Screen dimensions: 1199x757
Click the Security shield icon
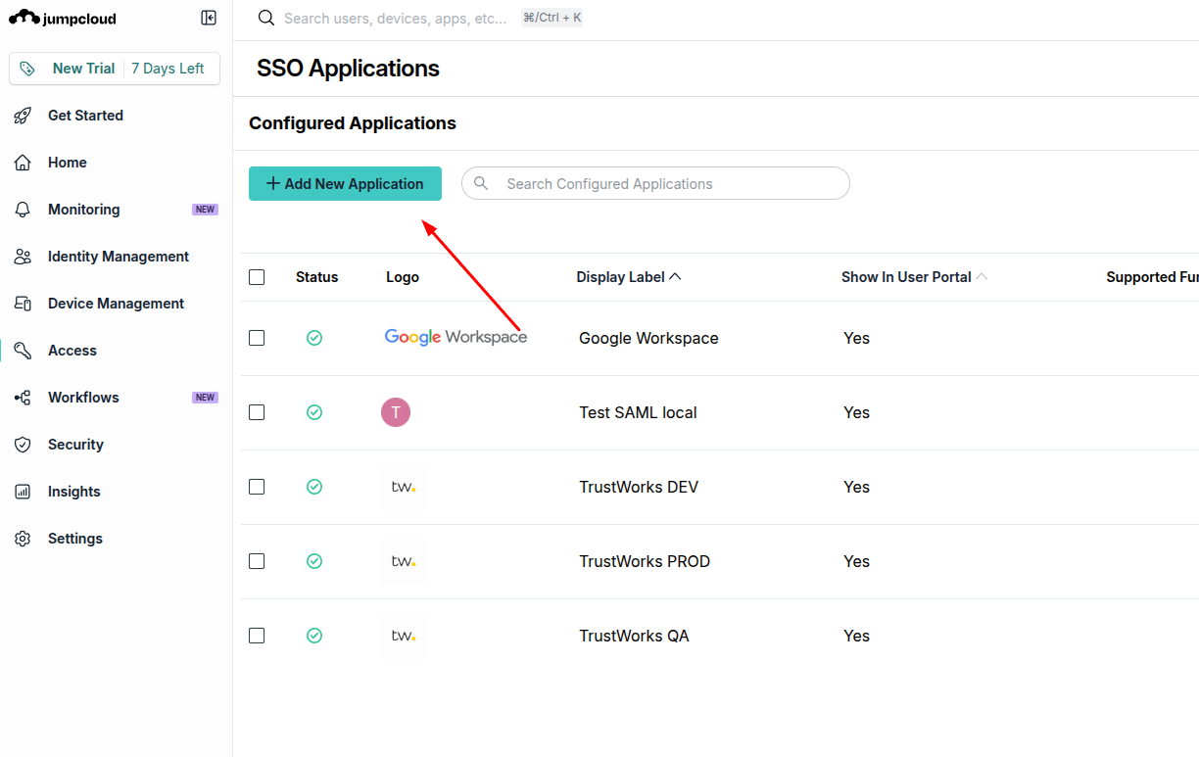(23, 445)
